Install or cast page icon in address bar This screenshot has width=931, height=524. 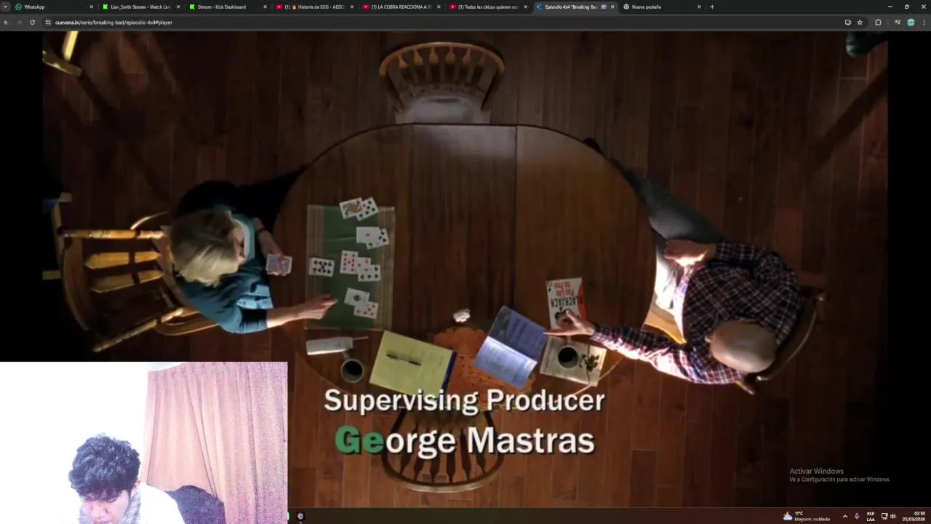pyautogui.click(x=847, y=23)
